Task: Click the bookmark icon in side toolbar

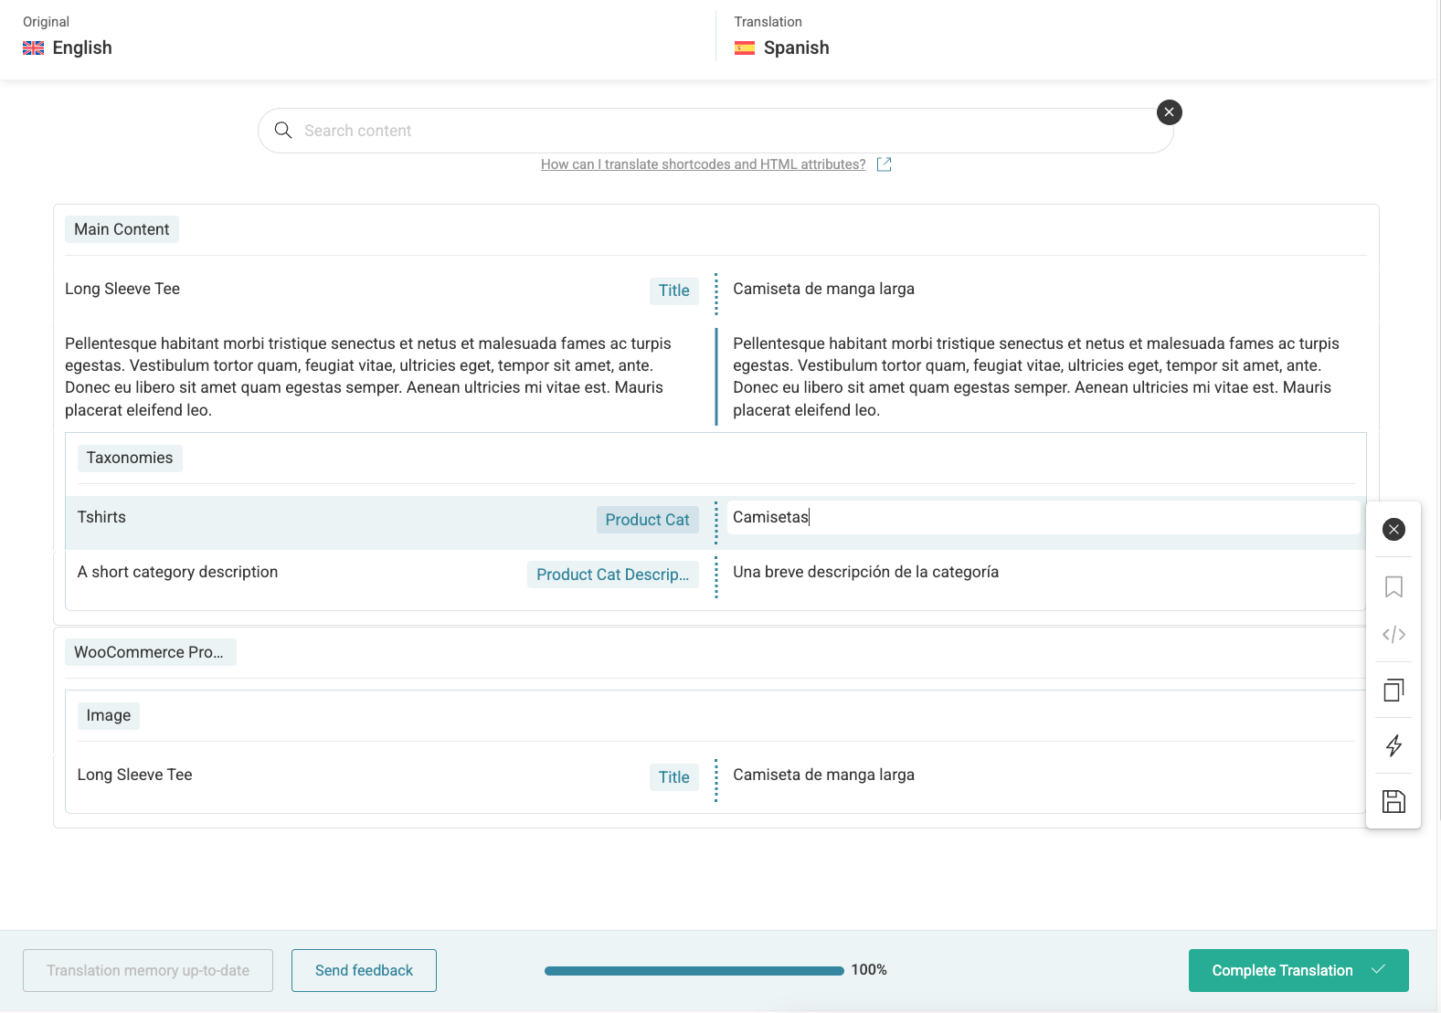Action: click(x=1393, y=586)
